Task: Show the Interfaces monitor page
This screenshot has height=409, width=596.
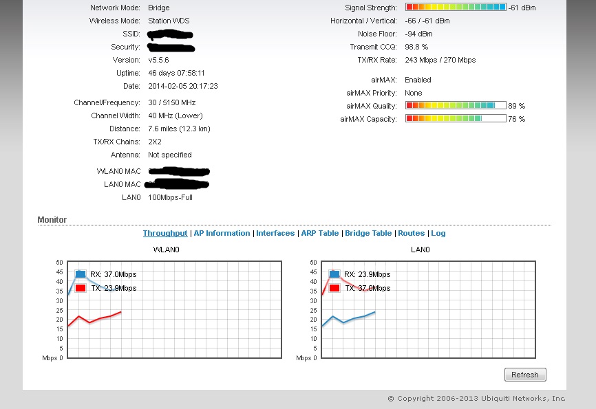Action: click(275, 233)
